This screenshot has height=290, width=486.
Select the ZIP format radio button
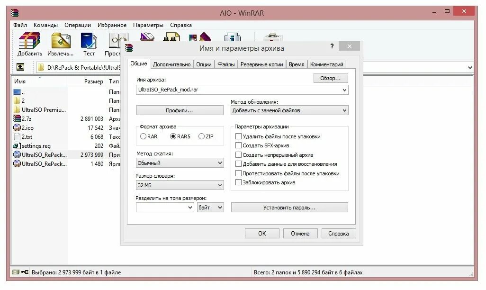point(201,136)
